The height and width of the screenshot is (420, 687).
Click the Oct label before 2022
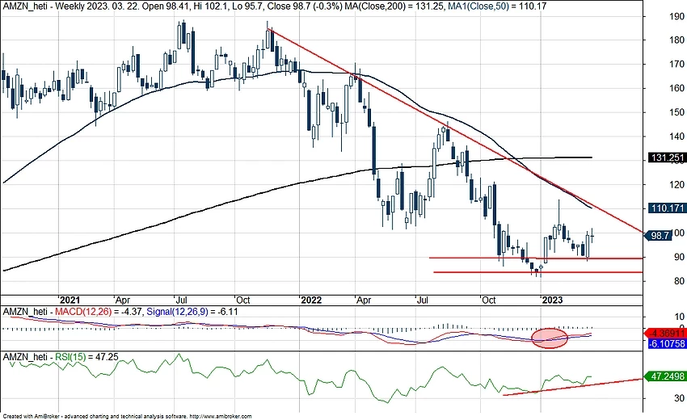click(x=242, y=300)
